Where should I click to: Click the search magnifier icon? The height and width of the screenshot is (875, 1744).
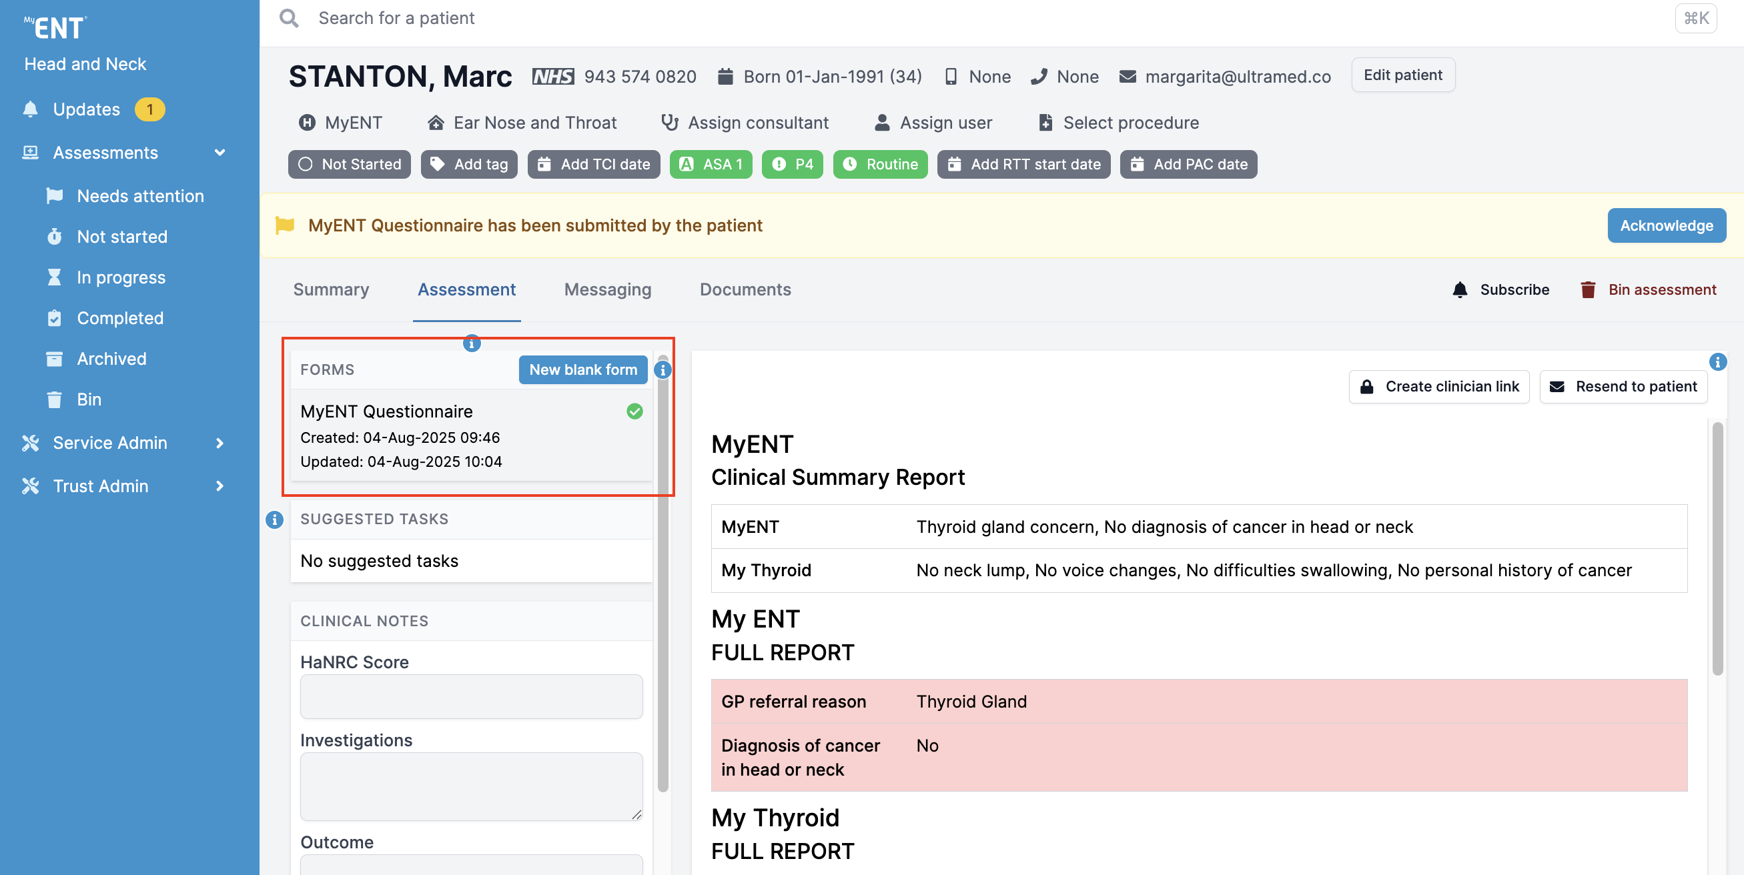coord(289,18)
